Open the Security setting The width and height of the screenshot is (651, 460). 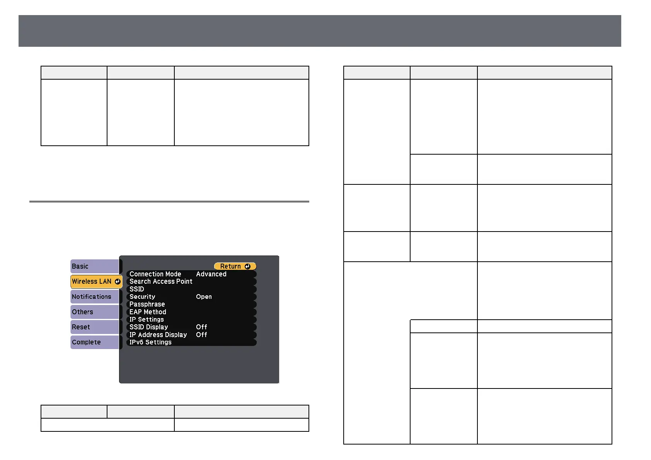[x=191, y=297]
